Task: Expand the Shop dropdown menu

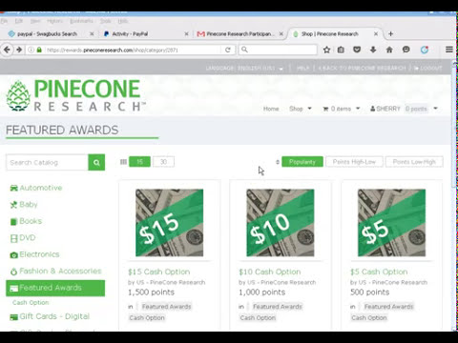Action: point(301,109)
